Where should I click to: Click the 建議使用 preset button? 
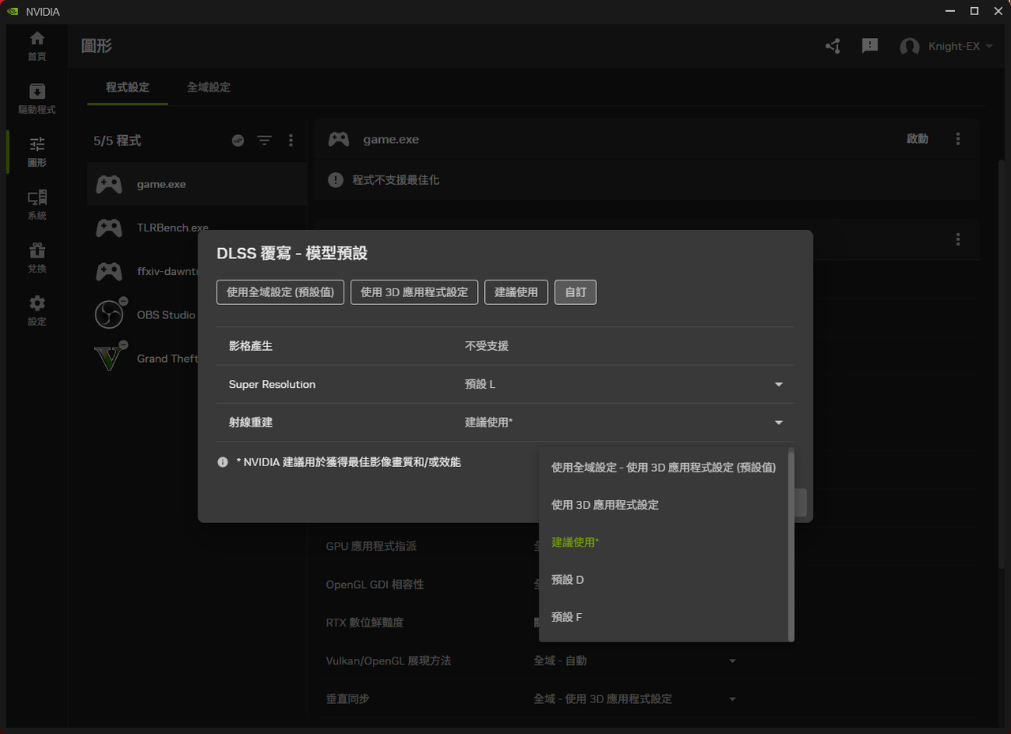click(x=517, y=292)
